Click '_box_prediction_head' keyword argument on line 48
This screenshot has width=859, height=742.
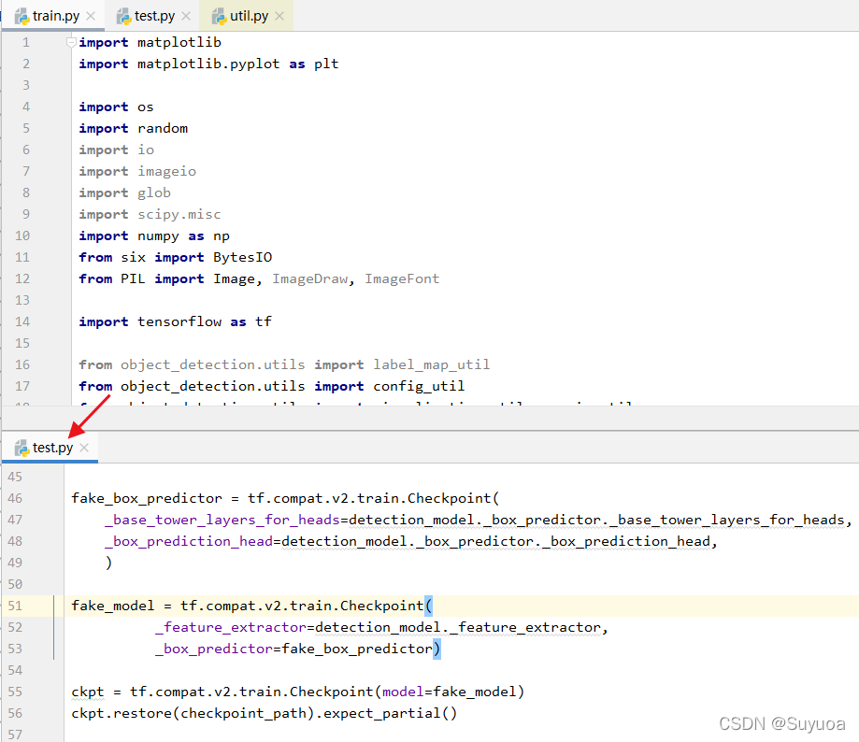(189, 541)
